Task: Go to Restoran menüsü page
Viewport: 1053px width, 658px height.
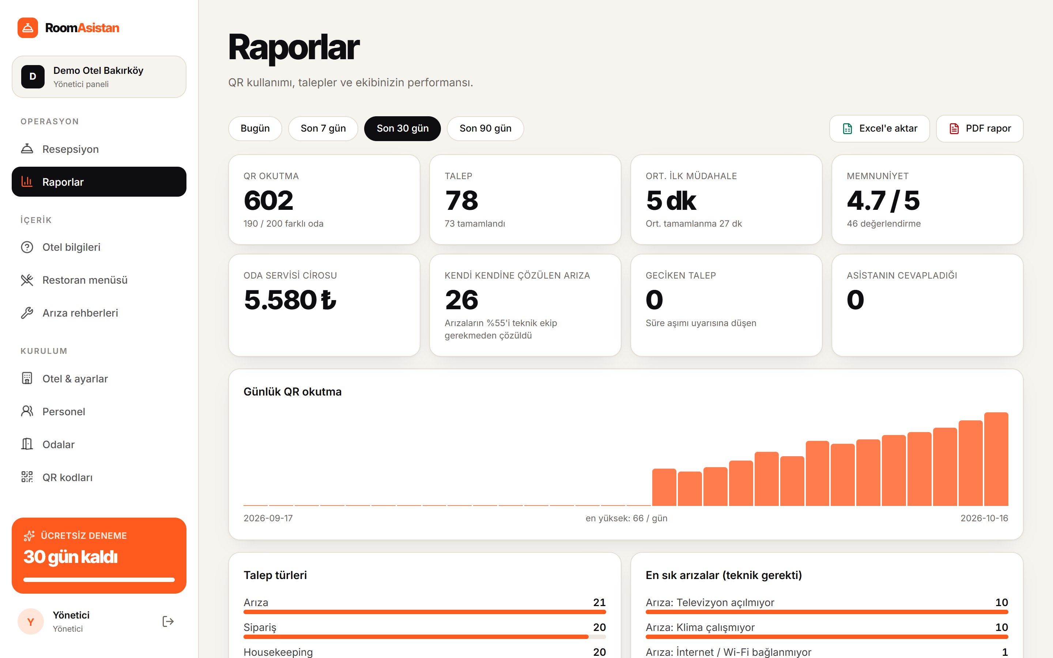Action: [x=99, y=280]
